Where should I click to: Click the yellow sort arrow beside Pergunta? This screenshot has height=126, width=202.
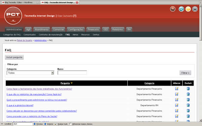pyautogui.click(x=72, y=83)
